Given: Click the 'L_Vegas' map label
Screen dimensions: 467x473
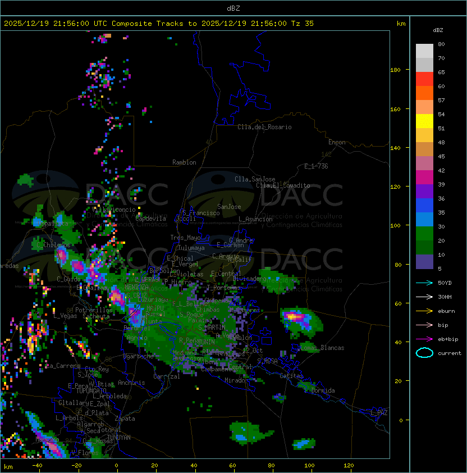Looking at the screenshot, I should click(65, 316).
